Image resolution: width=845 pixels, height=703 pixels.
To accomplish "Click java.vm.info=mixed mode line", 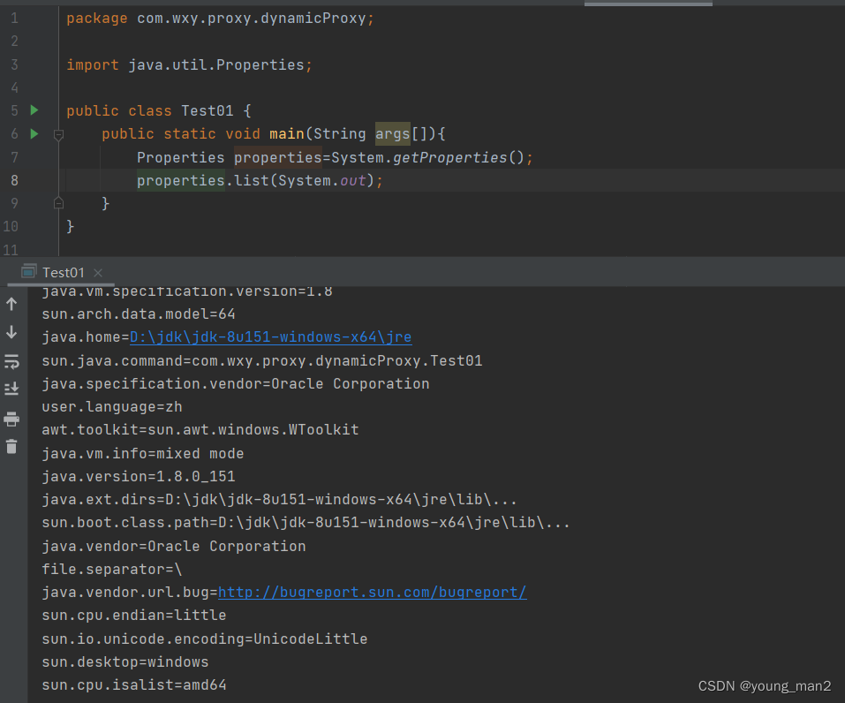I will point(143,453).
